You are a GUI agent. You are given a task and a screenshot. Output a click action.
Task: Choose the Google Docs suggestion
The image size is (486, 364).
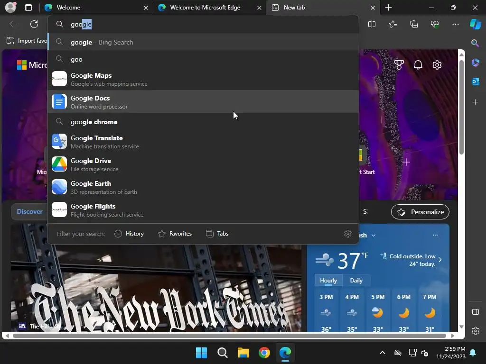(x=203, y=102)
